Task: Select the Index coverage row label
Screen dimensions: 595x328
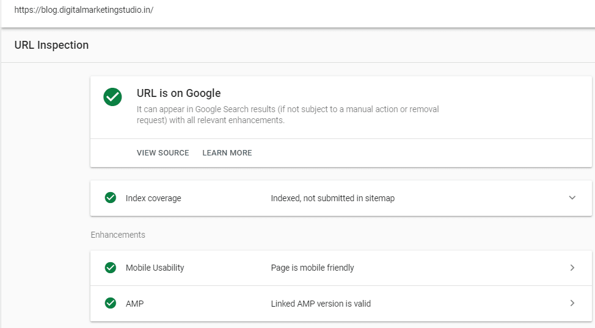Action: pos(153,198)
